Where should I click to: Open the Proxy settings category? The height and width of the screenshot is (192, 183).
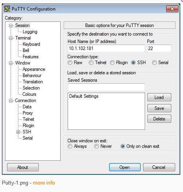click(x=28, y=113)
